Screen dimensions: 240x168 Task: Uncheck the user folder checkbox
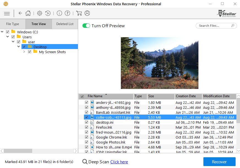click(x=18, y=42)
